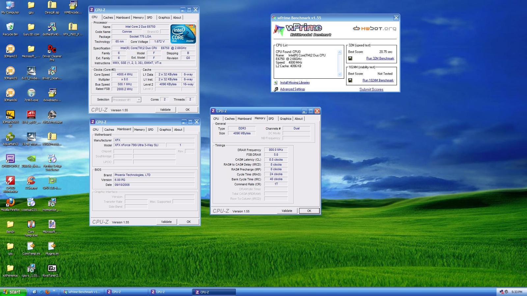This screenshot has height=296, width=527.
Task: Launch the CPUID CPU-Z desktop shortcut
Action: [10, 161]
